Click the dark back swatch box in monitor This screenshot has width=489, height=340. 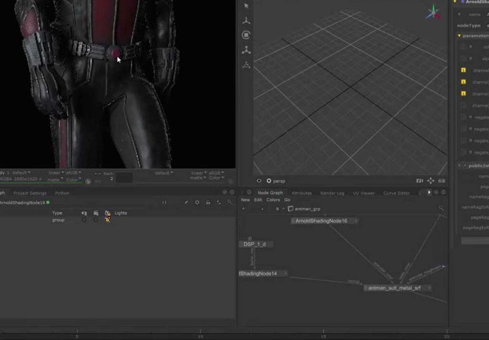(124, 177)
